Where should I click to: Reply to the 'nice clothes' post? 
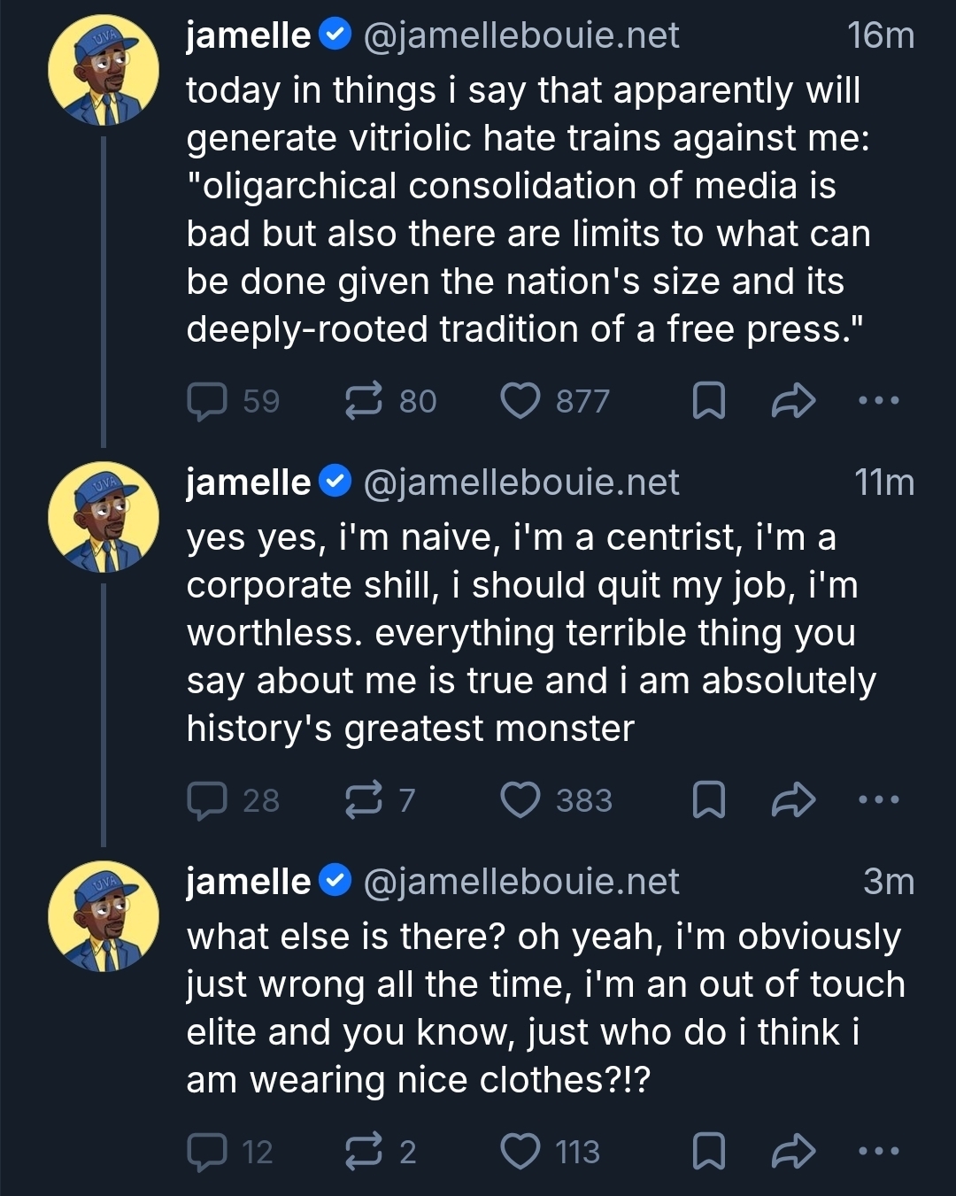(208, 1152)
